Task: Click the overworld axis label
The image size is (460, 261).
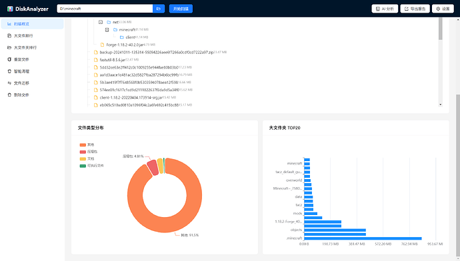Action: [294, 180]
